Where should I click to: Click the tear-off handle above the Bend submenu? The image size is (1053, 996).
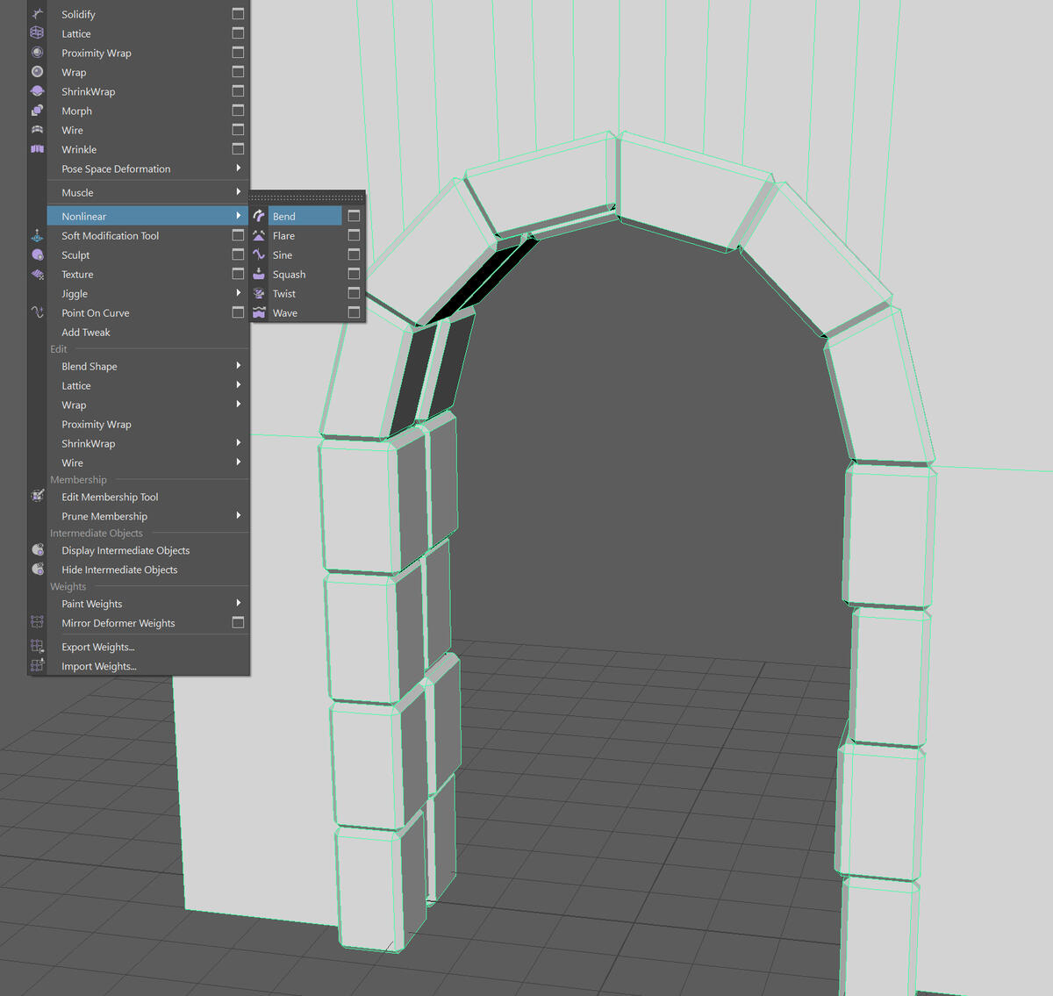click(307, 197)
